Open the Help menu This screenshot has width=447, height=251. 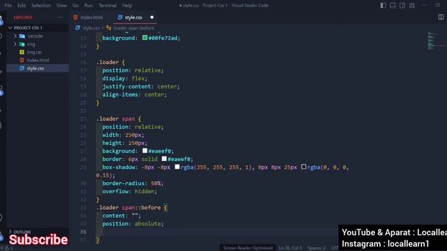click(x=127, y=6)
